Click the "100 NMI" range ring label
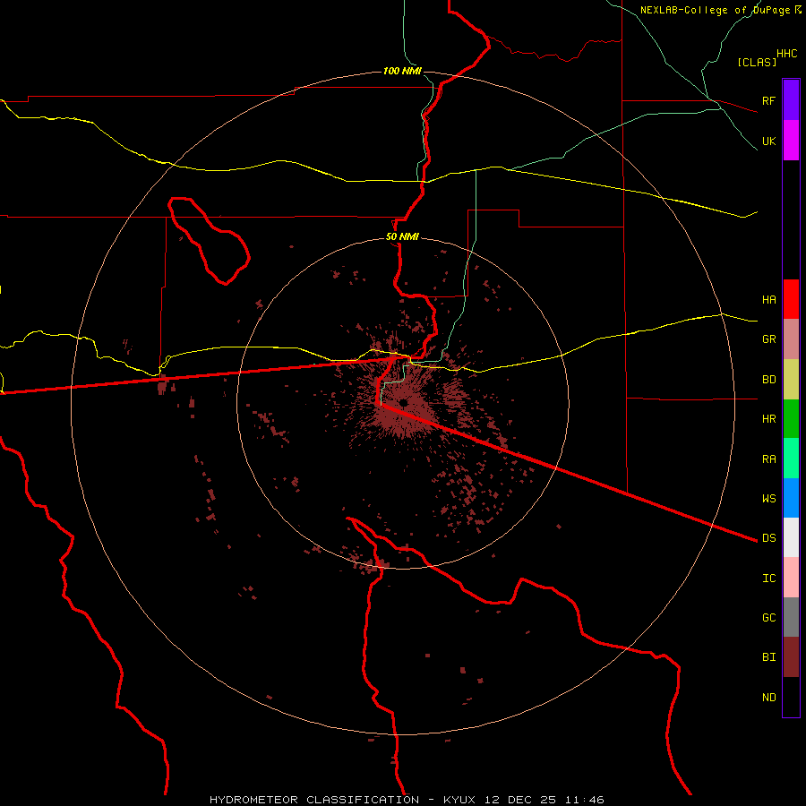The image size is (806, 806). pyautogui.click(x=402, y=71)
